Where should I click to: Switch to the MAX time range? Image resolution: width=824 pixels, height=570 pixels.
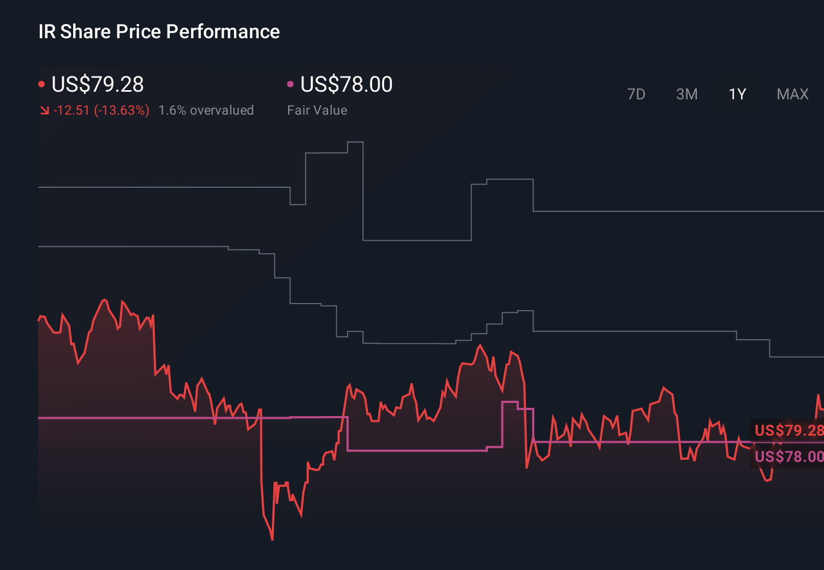click(x=792, y=94)
